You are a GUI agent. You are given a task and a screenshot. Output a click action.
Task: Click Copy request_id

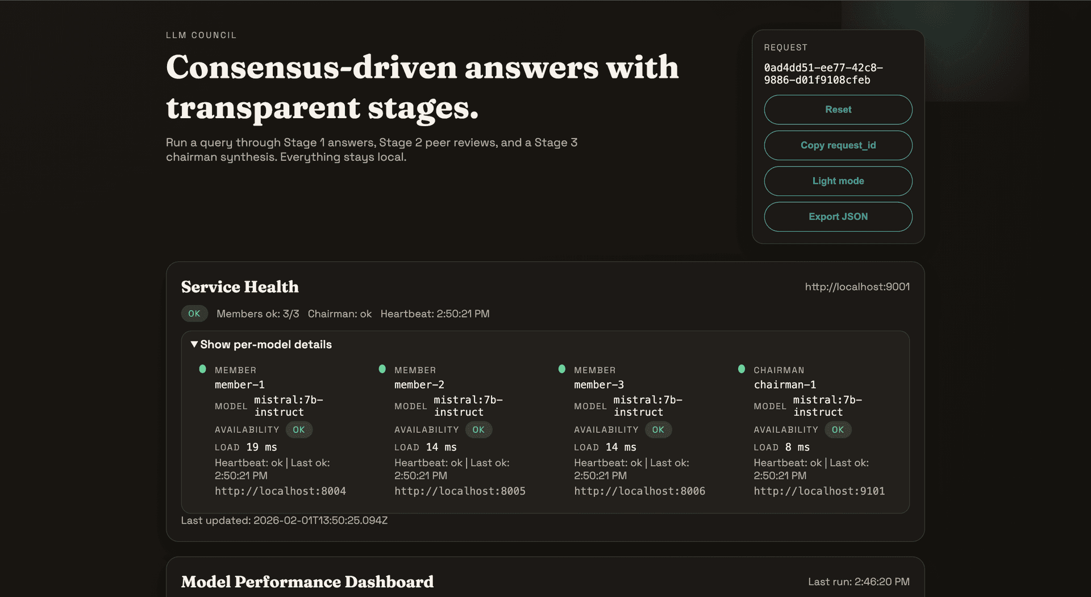838,145
